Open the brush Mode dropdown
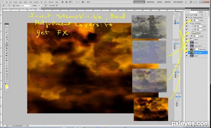The width and height of the screenshot is (211, 128). 25,6
